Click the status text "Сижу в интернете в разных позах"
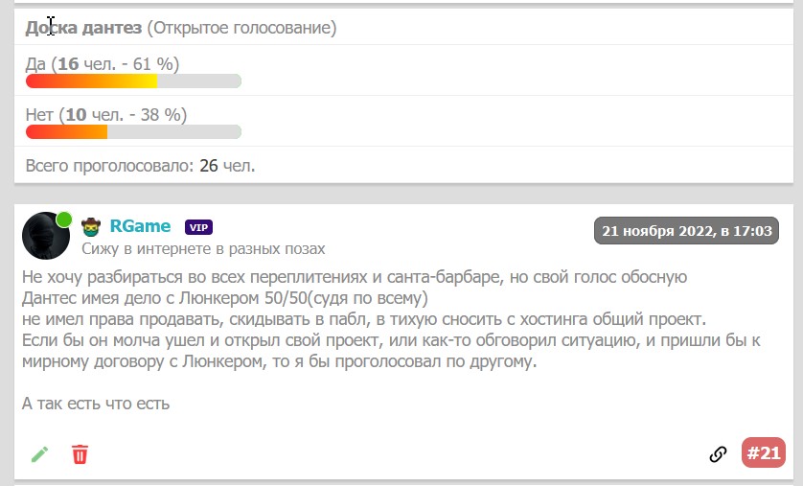 pos(203,249)
